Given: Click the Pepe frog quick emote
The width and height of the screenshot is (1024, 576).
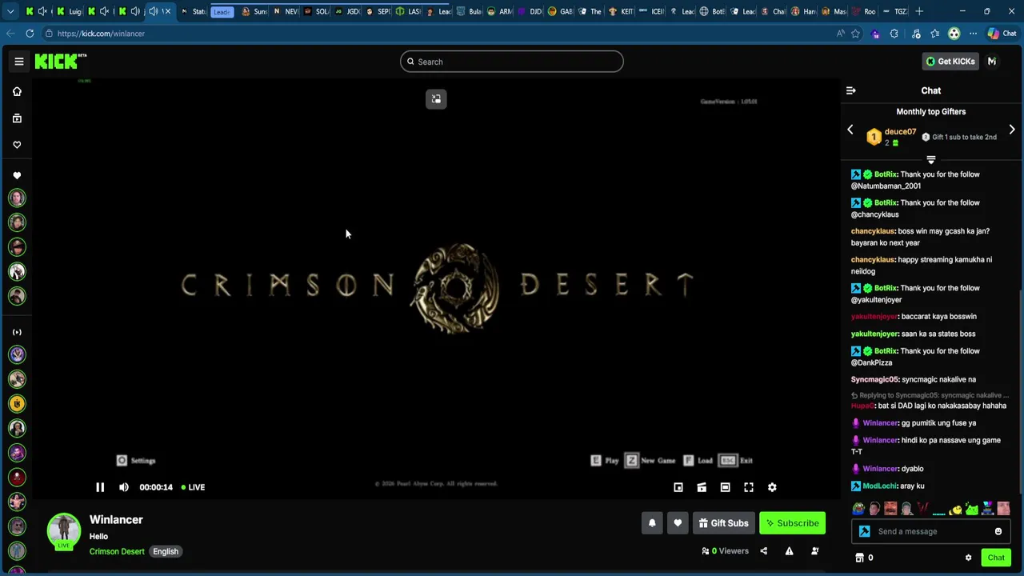Looking at the screenshot, I should click(x=858, y=509).
